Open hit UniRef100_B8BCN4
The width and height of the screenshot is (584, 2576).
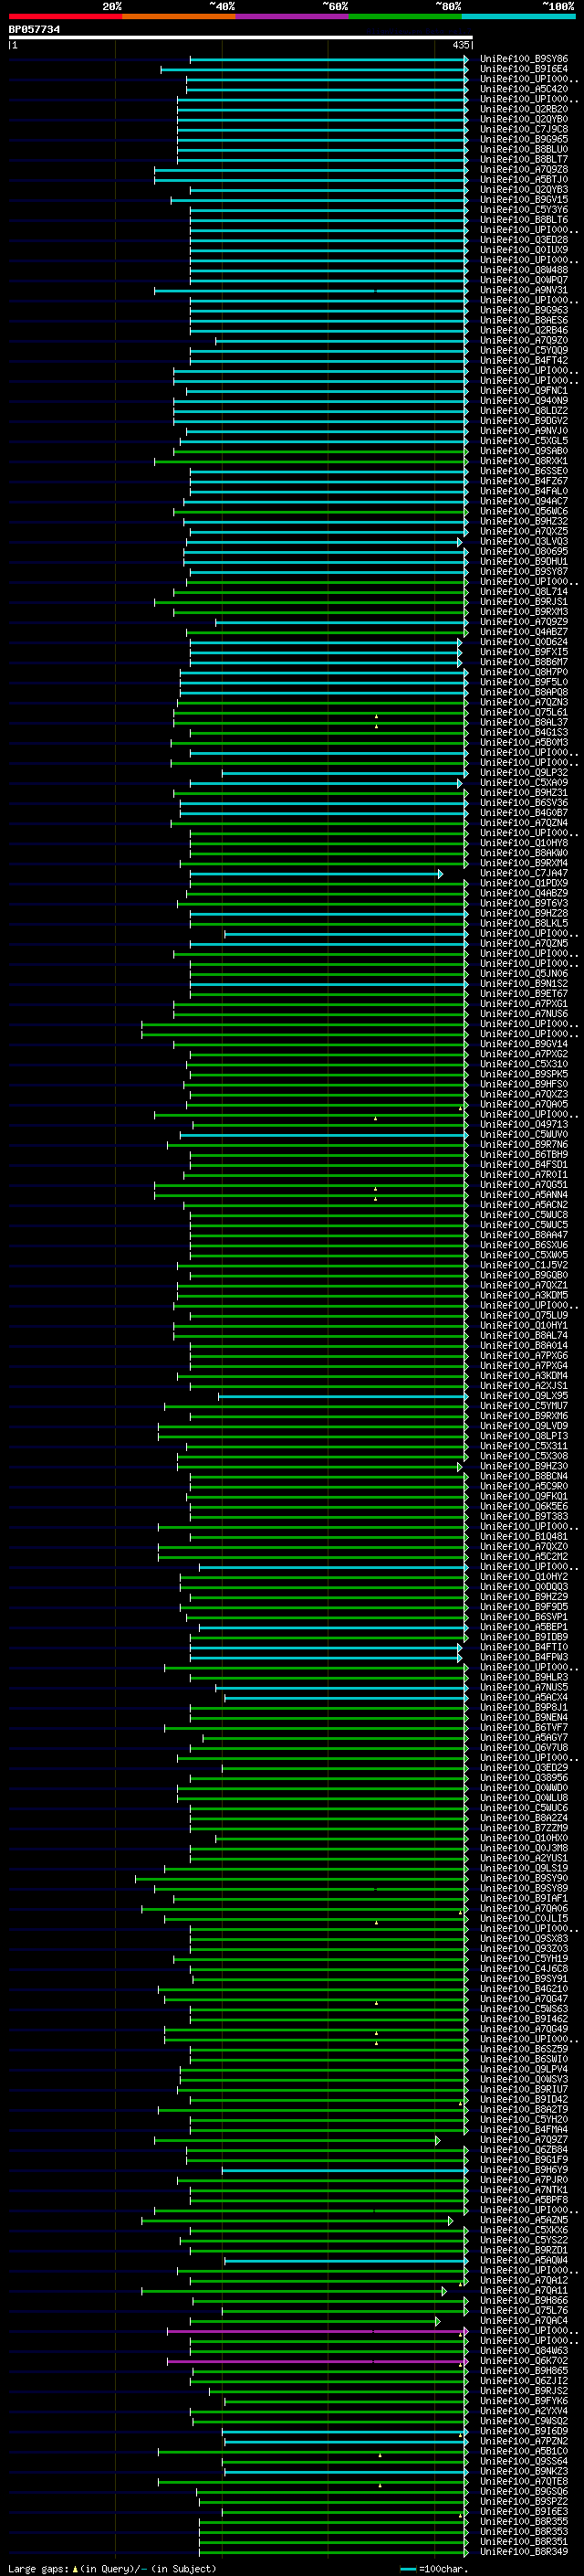click(523, 1476)
